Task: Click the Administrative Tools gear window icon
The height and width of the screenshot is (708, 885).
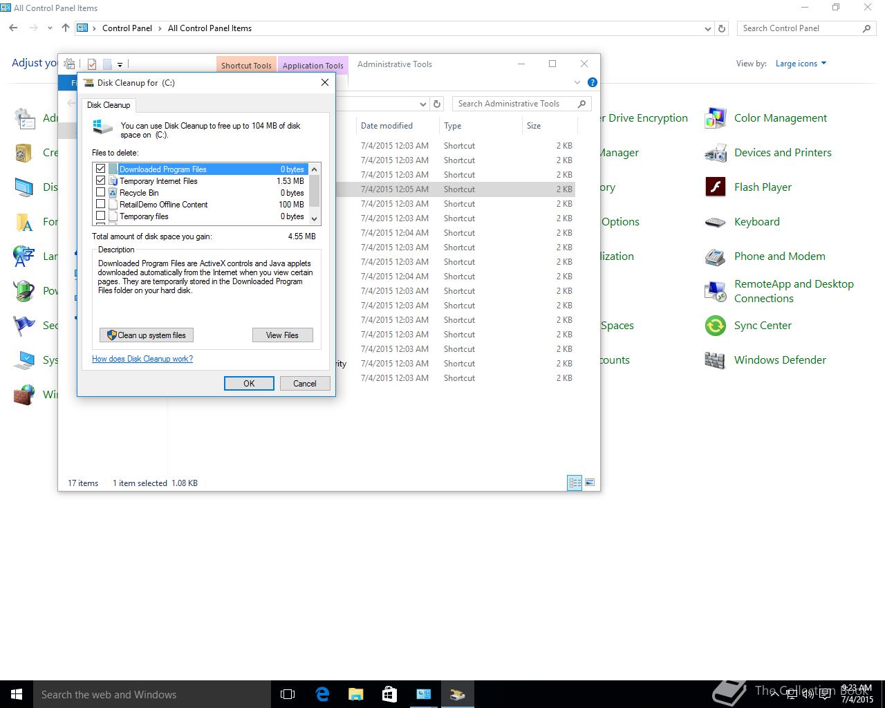Action: 69,64
